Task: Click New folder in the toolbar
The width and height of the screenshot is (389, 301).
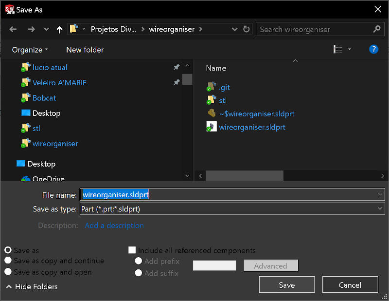Action: pyautogui.click(x=85, y=50)
